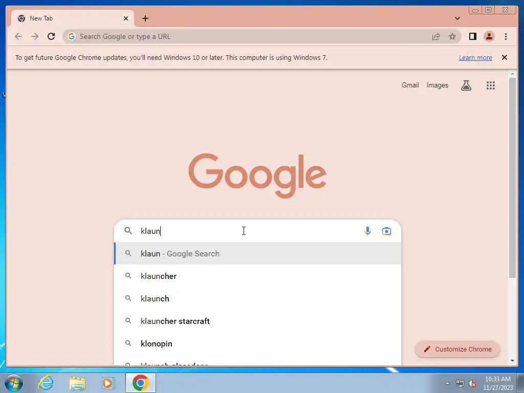Choose the "klauncher" suggestion

(258, 276)
